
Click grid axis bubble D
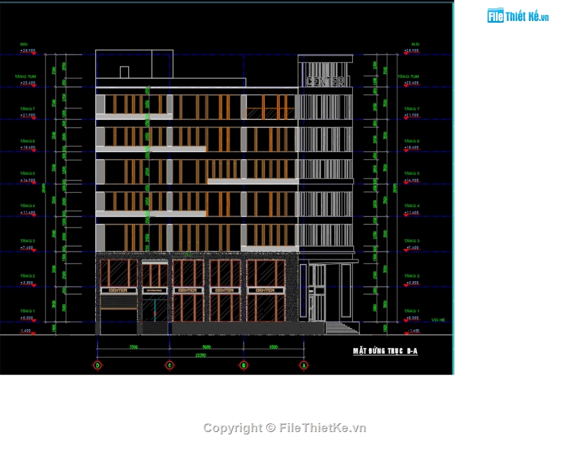pos(97,365)
